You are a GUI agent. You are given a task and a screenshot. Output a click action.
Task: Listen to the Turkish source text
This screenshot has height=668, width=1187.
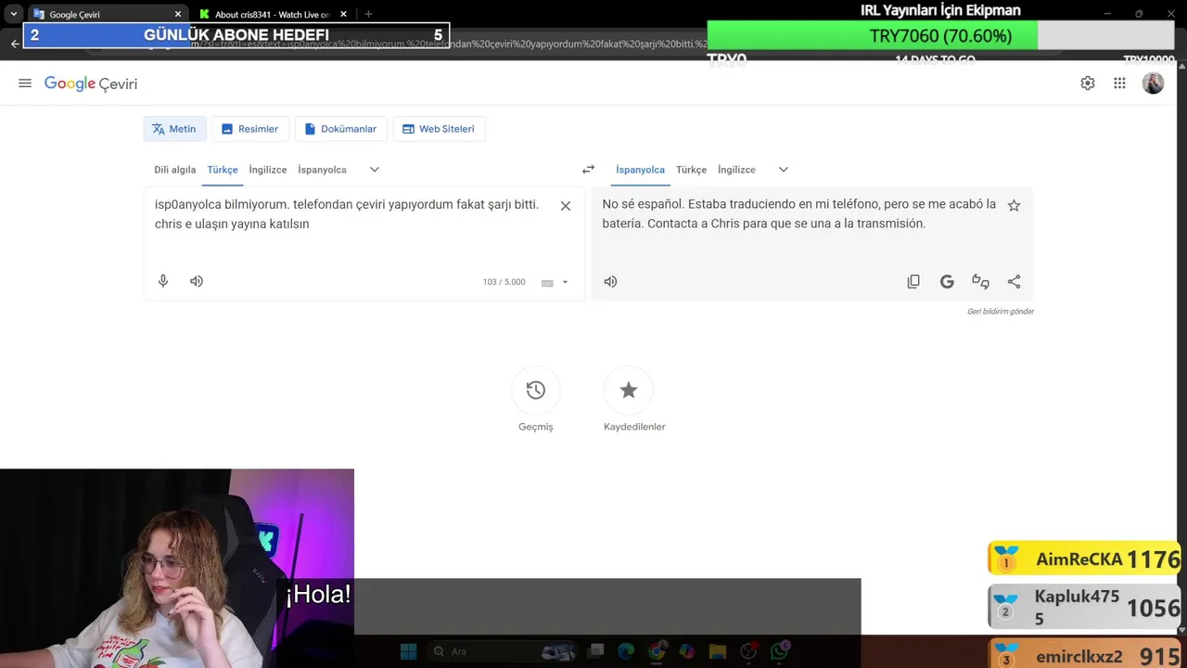pos(197,281)
